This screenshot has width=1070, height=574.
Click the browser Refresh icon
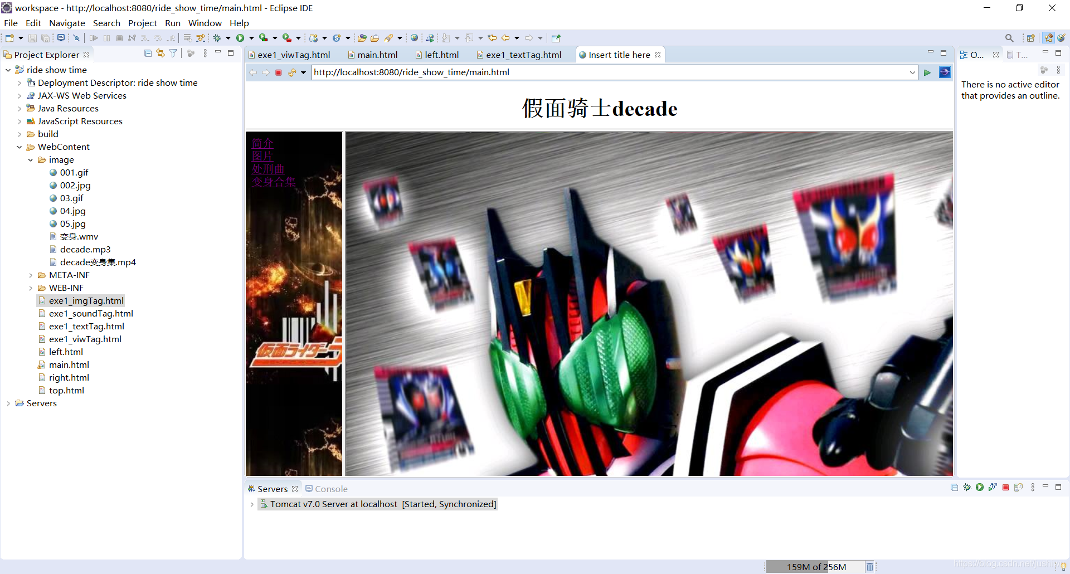[x=292, y=72]
